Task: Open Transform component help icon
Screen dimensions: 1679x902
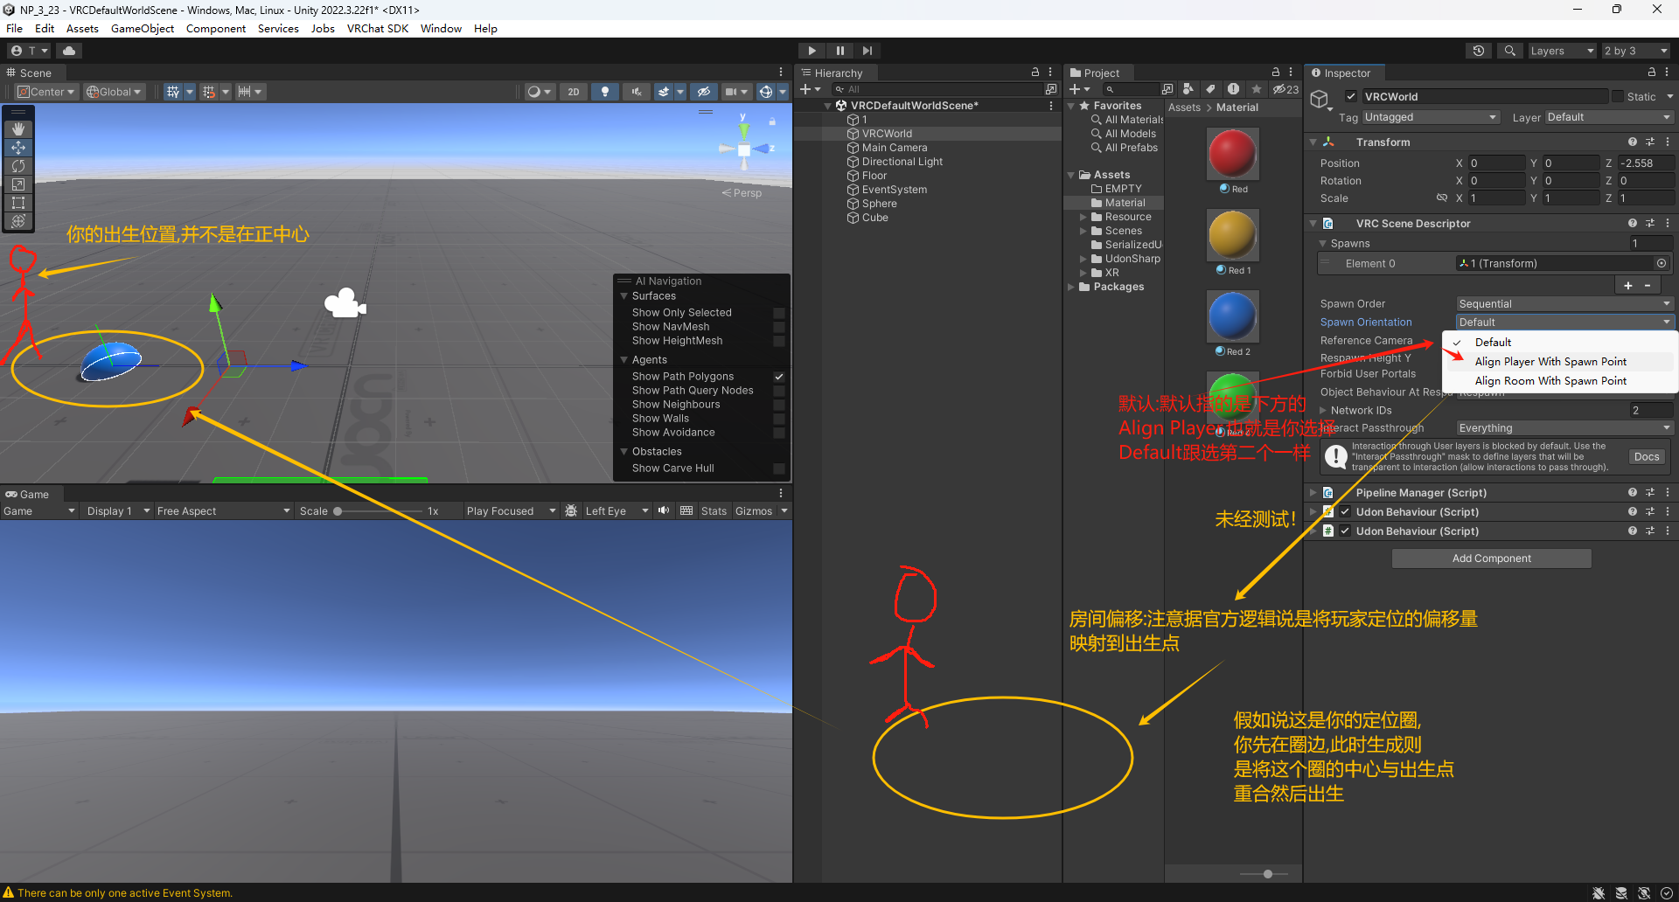Action: point(1632,142)
